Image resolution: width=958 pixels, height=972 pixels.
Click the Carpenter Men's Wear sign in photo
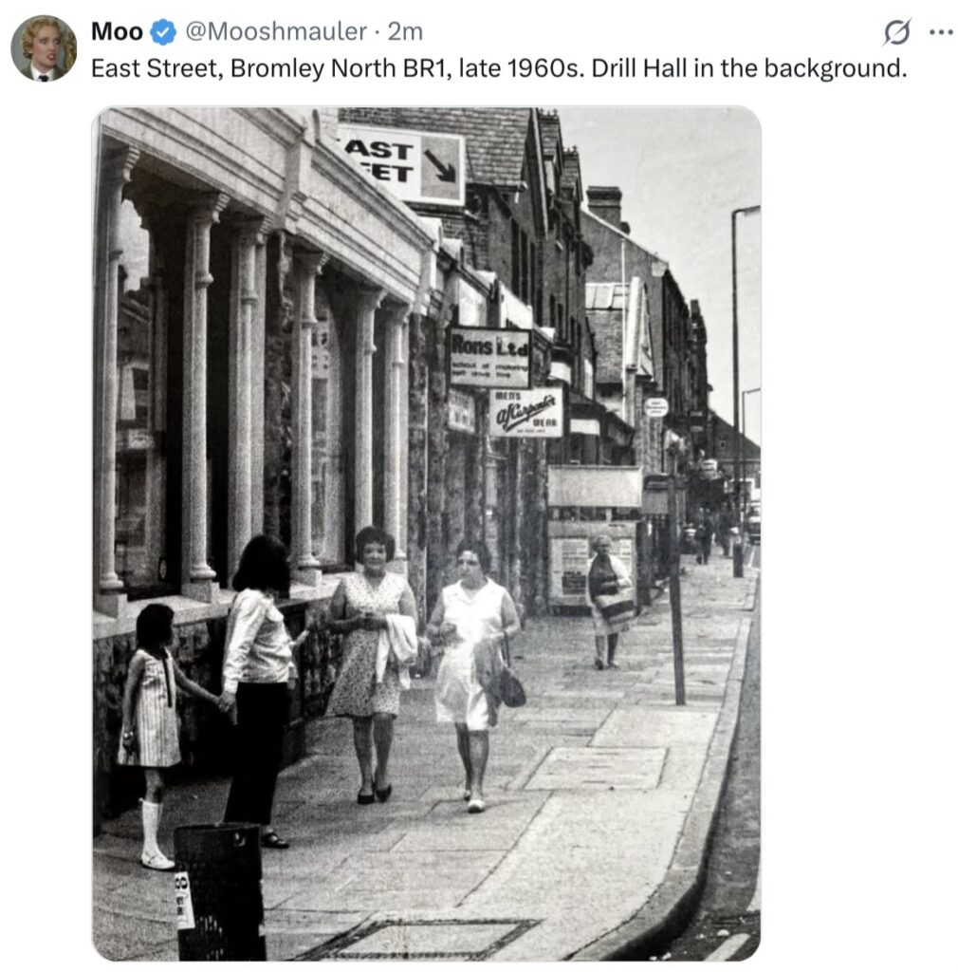tap(525, 412)
